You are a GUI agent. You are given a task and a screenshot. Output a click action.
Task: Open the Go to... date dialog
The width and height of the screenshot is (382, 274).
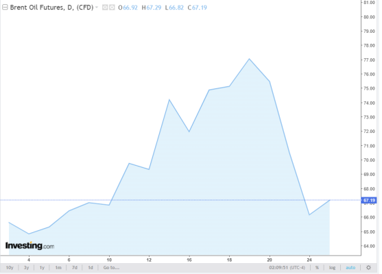click(111, 268)
